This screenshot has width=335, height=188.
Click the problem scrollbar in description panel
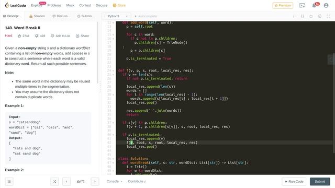(x=98, y=52)
